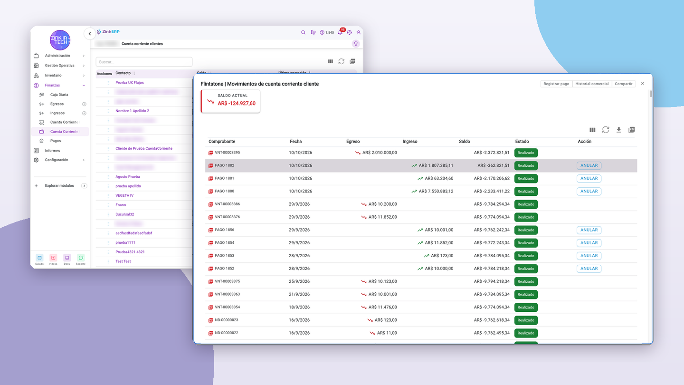Click the refresh icon in movements modal
Screen dimensions: 684x385
606,130
